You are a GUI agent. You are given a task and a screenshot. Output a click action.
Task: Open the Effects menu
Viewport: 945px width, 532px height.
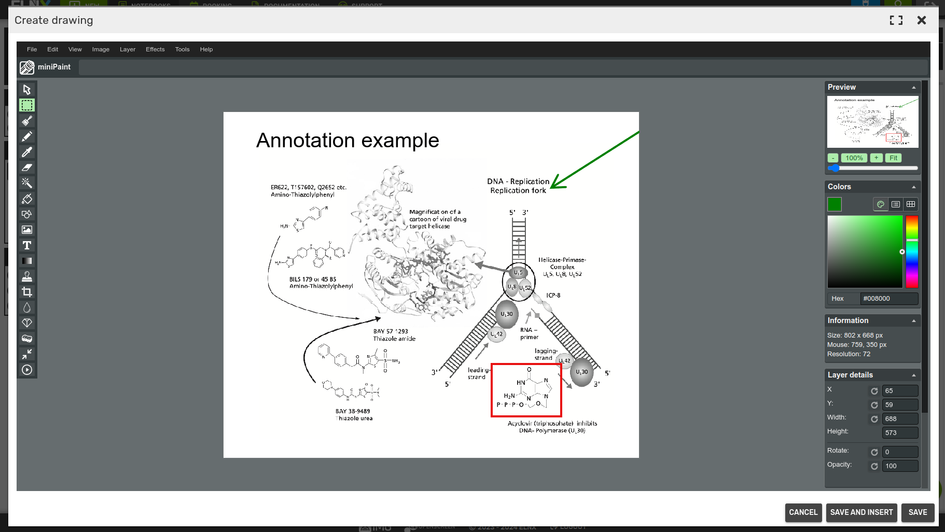(155, 49)
